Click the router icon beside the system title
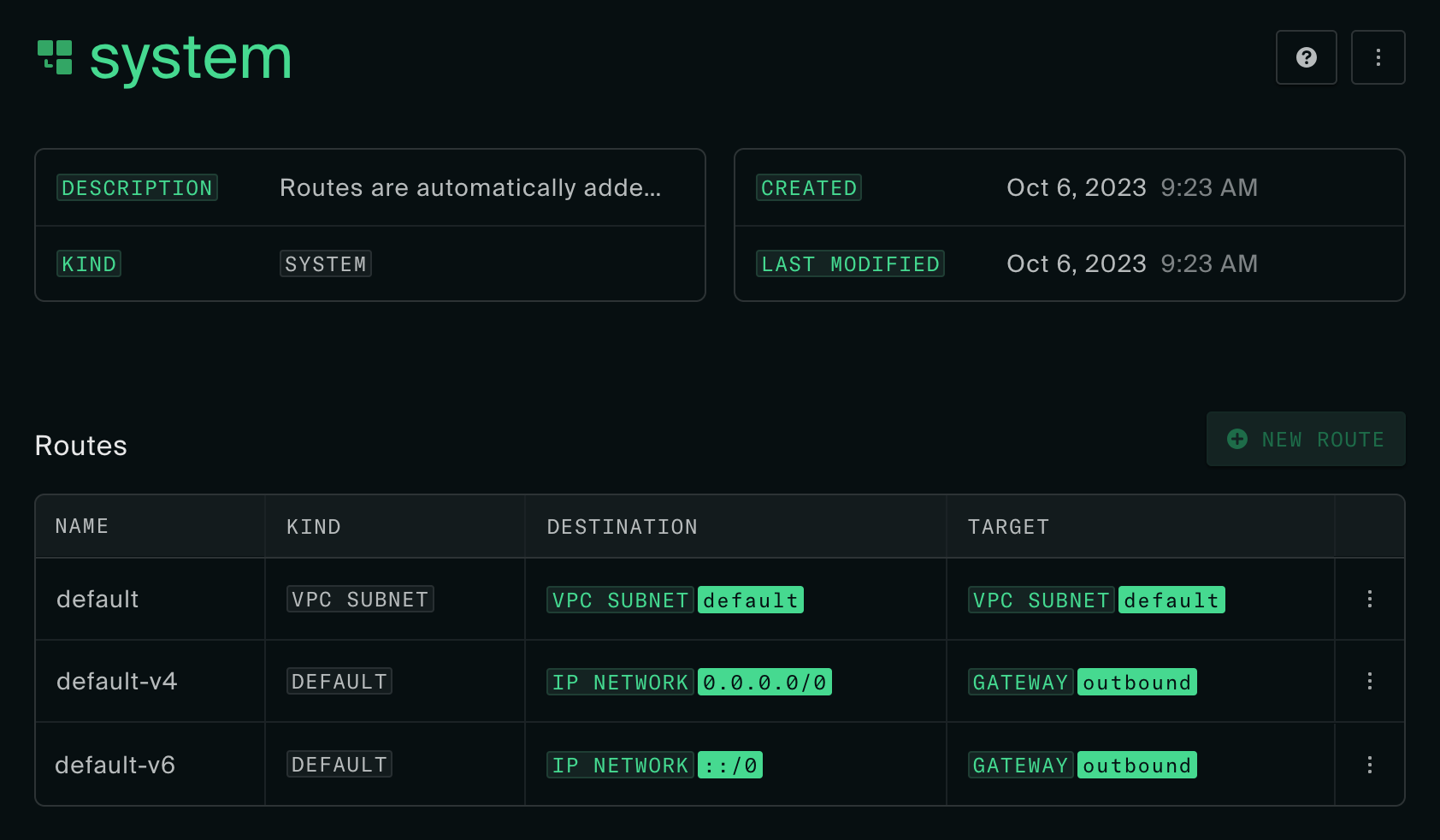Viewport: 1440px width, 840px height. click(55, 57)
